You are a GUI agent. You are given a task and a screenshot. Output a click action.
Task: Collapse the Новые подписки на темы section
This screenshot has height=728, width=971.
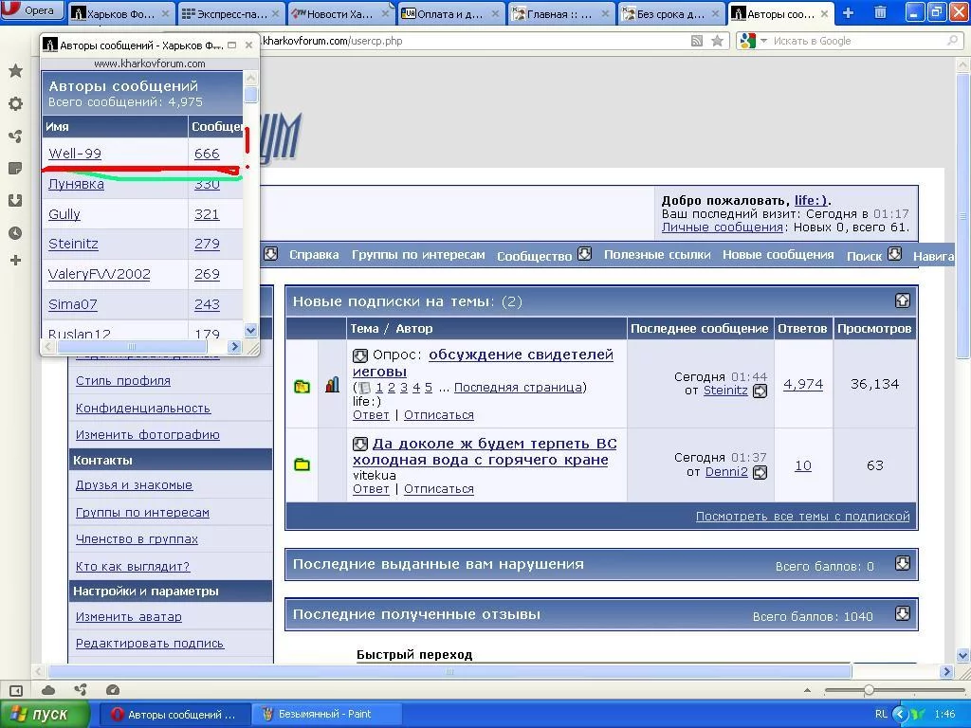[902, 300]
